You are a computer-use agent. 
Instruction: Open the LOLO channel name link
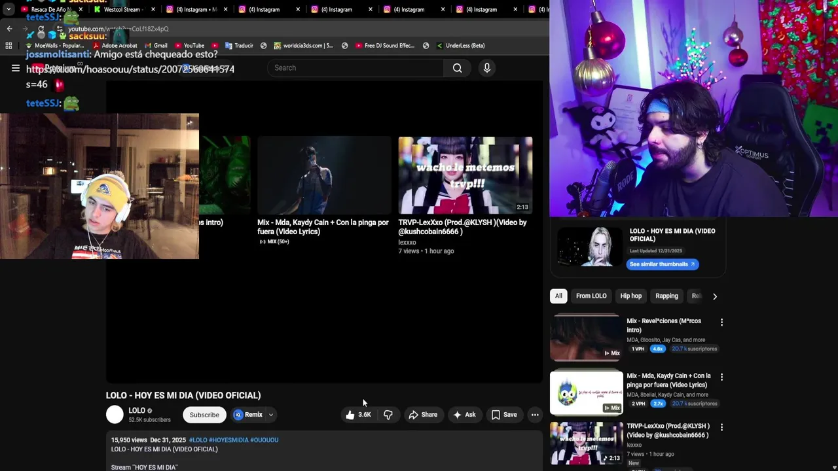pos(137,411)
